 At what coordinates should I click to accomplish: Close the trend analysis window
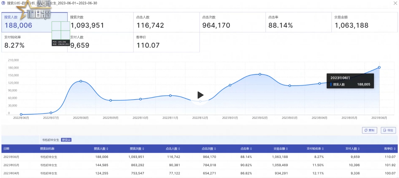tap(395, 3)
